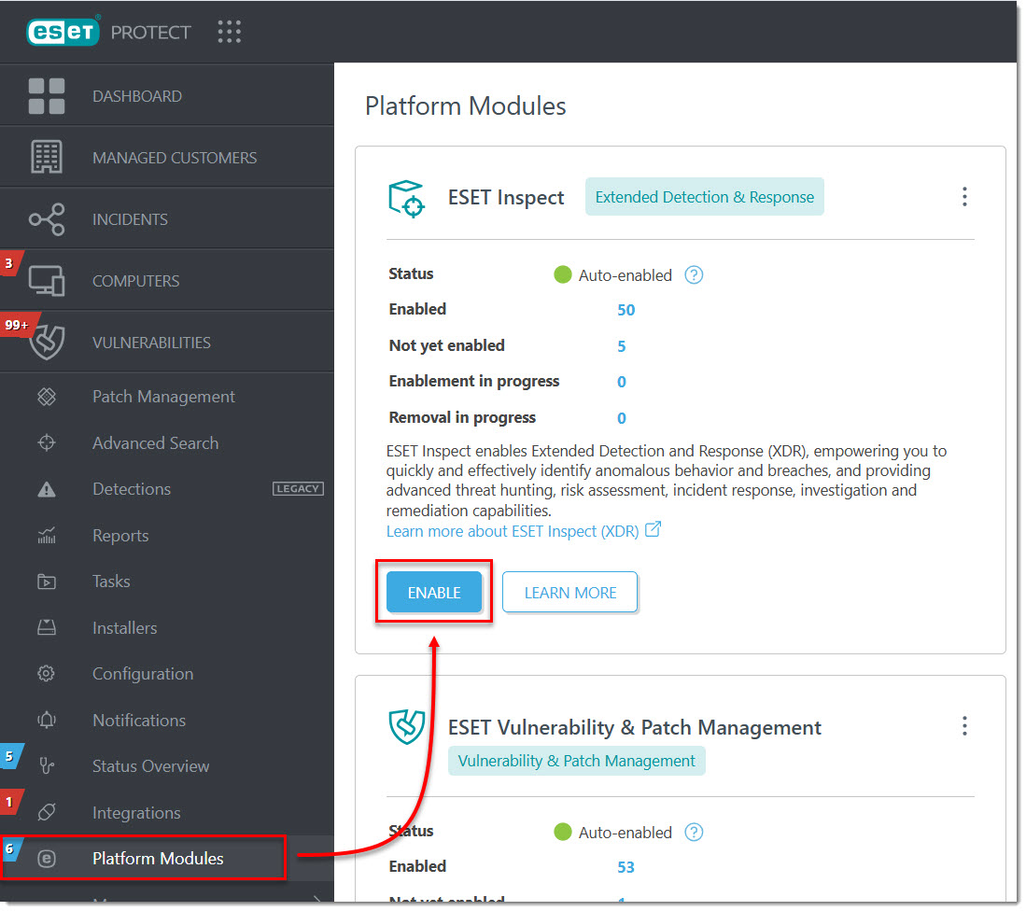Open Vulnerability & Patch Management kebab menu

964,726
